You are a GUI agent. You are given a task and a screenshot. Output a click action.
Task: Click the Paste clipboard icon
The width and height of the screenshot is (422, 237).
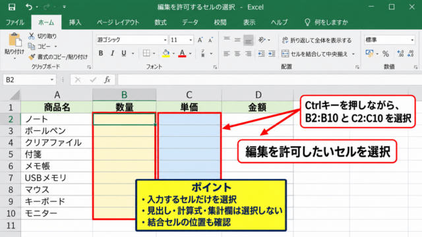[x=15, y=40]
